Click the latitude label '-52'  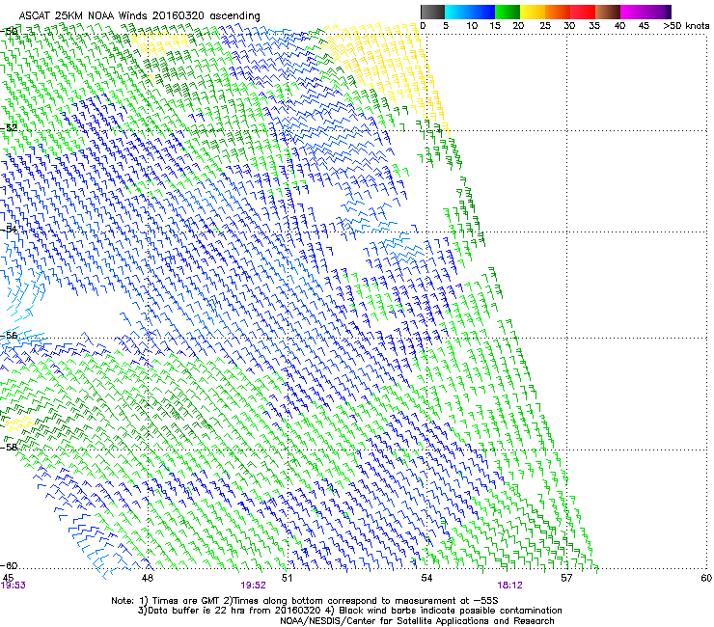(9, 127)
